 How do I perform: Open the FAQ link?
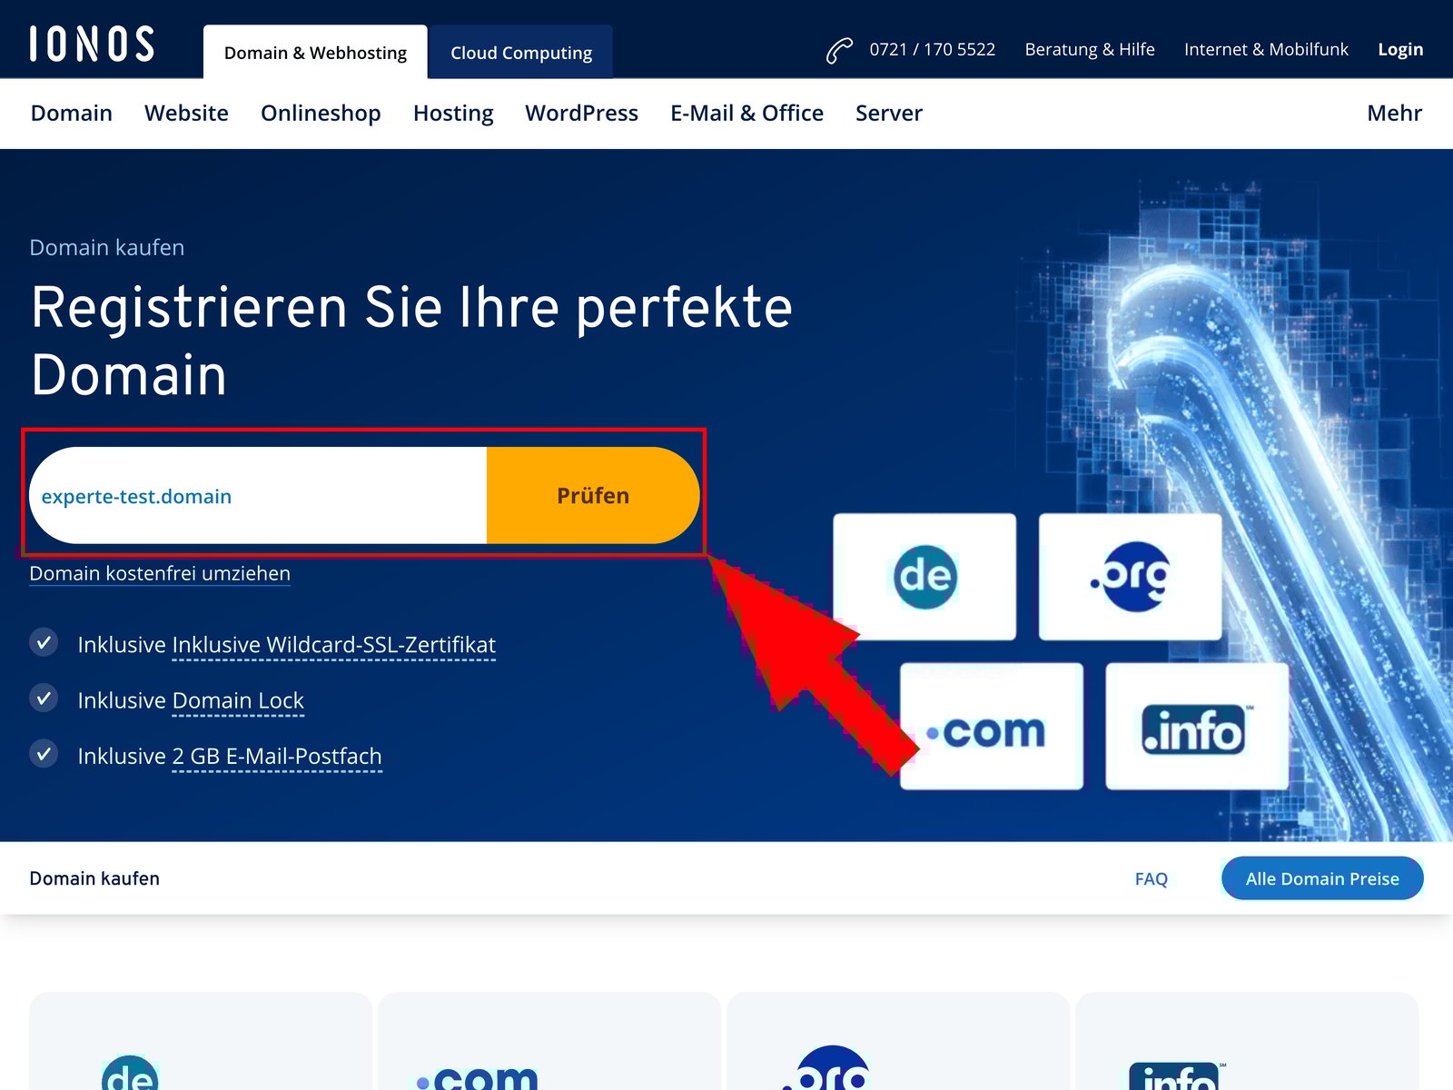point(1150,878)
